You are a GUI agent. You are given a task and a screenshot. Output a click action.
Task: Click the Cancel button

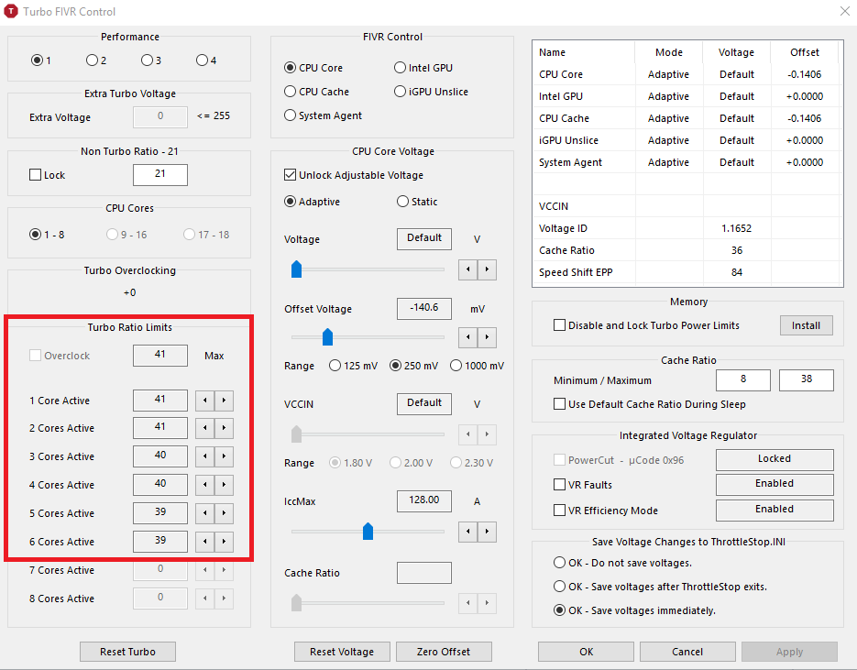[x=687, y=652]
